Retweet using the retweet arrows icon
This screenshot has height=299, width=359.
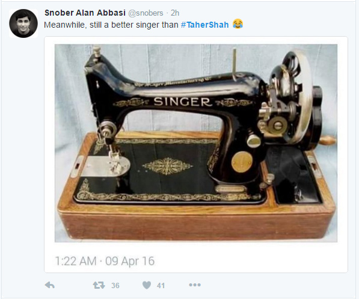click(x=99, y=285)
